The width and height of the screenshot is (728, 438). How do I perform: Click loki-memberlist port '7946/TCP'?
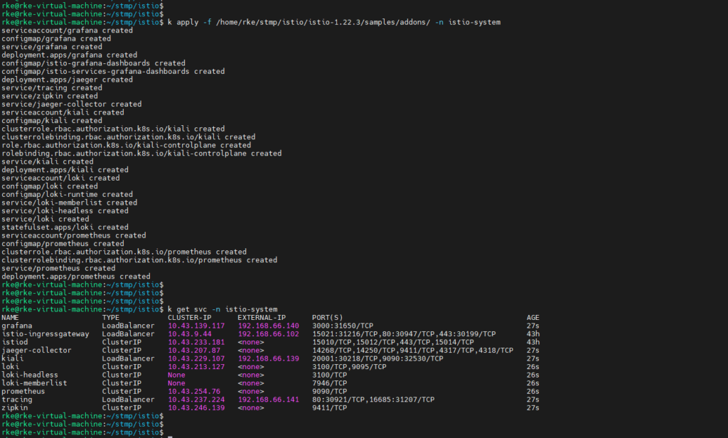click(330, 383)
